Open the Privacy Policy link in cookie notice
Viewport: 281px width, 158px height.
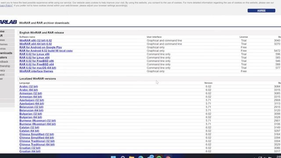pyautogui.click(x=6, y=6)
